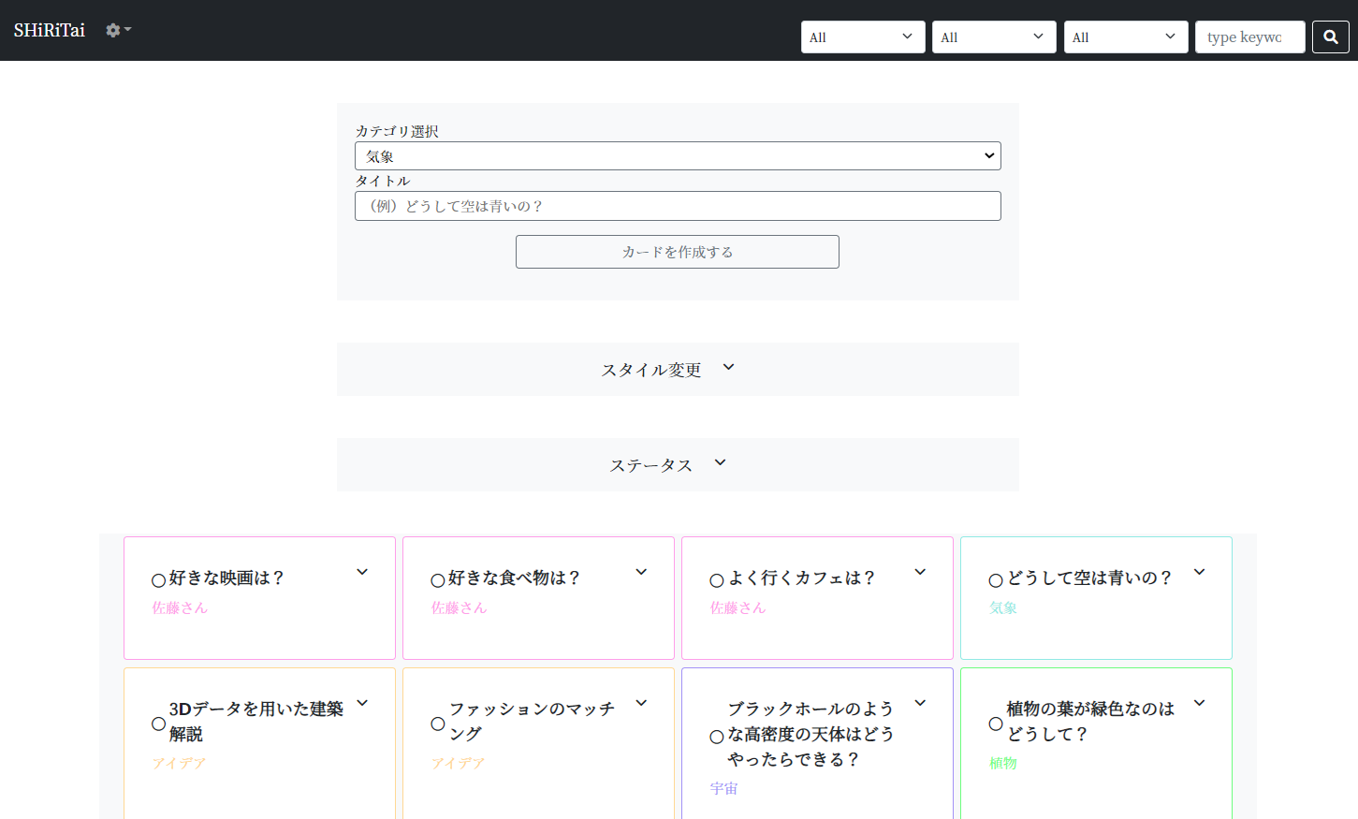Open the first All filter dropdown
This screenshot has height=819, width=1358.
click(862, 37)
